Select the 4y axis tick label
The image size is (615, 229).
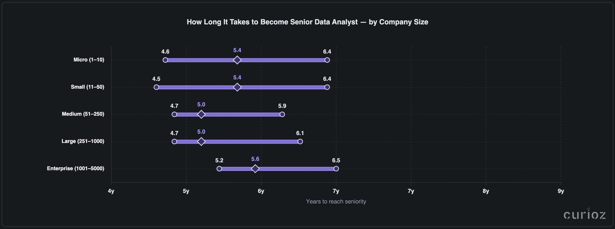[x=111, y=191]
